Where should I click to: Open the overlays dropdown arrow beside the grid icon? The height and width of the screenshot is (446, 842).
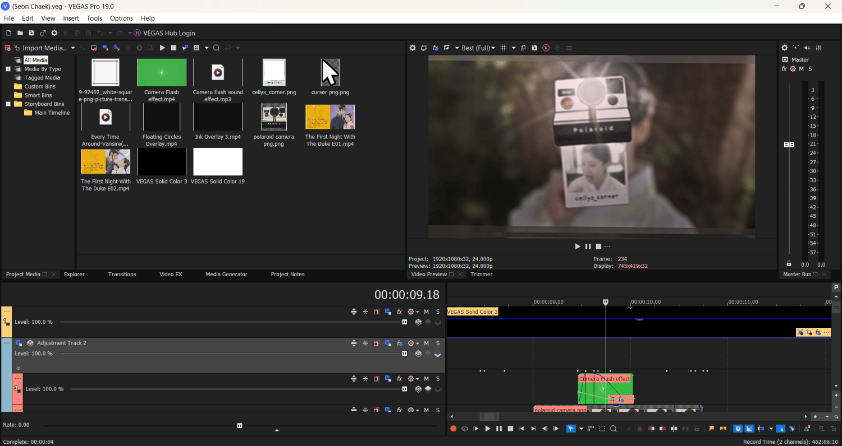pos(514,48)
